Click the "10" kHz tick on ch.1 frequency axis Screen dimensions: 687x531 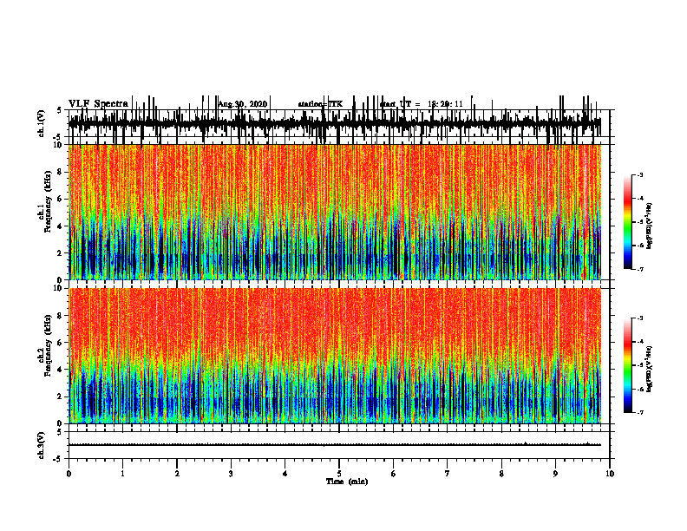tap(58, 145)
